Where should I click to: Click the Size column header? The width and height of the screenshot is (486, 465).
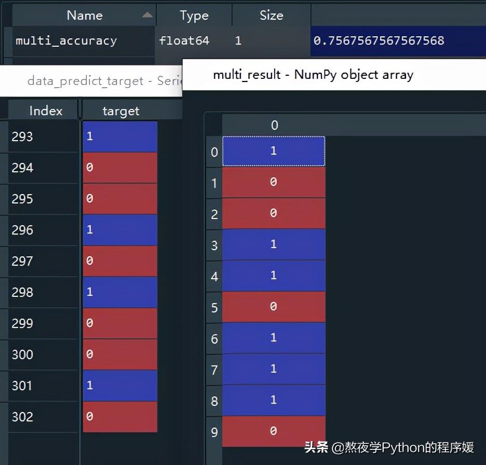pyautogui.click(x=271, y=15)
